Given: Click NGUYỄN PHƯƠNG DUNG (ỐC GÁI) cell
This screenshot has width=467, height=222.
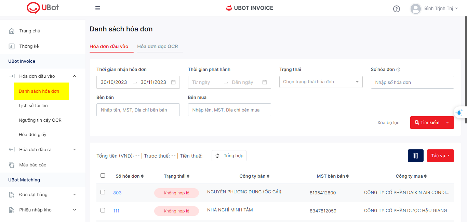Looking at the screenshot, I should (244, 192).
